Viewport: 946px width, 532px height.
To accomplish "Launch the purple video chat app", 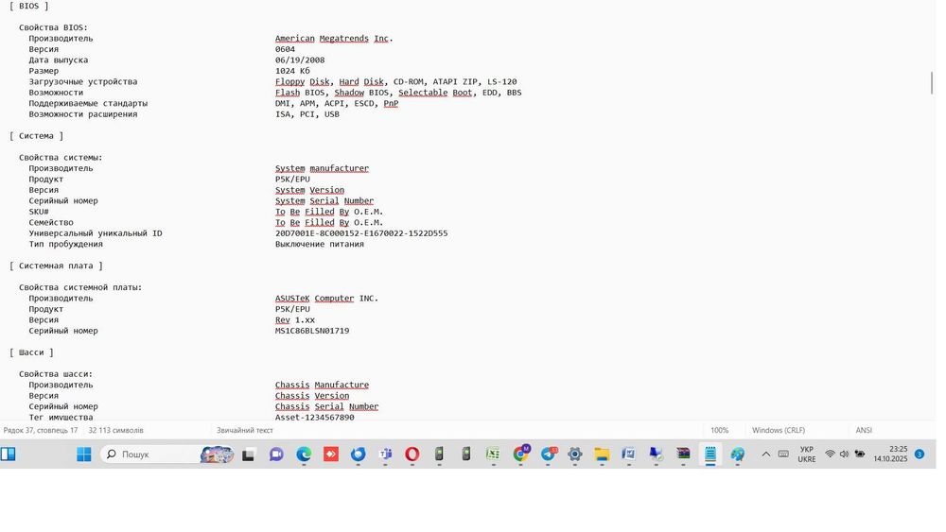I will coord(276,455).
